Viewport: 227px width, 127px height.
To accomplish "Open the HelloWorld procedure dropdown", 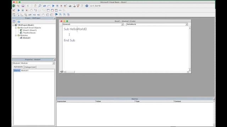I will click(187, 24).
